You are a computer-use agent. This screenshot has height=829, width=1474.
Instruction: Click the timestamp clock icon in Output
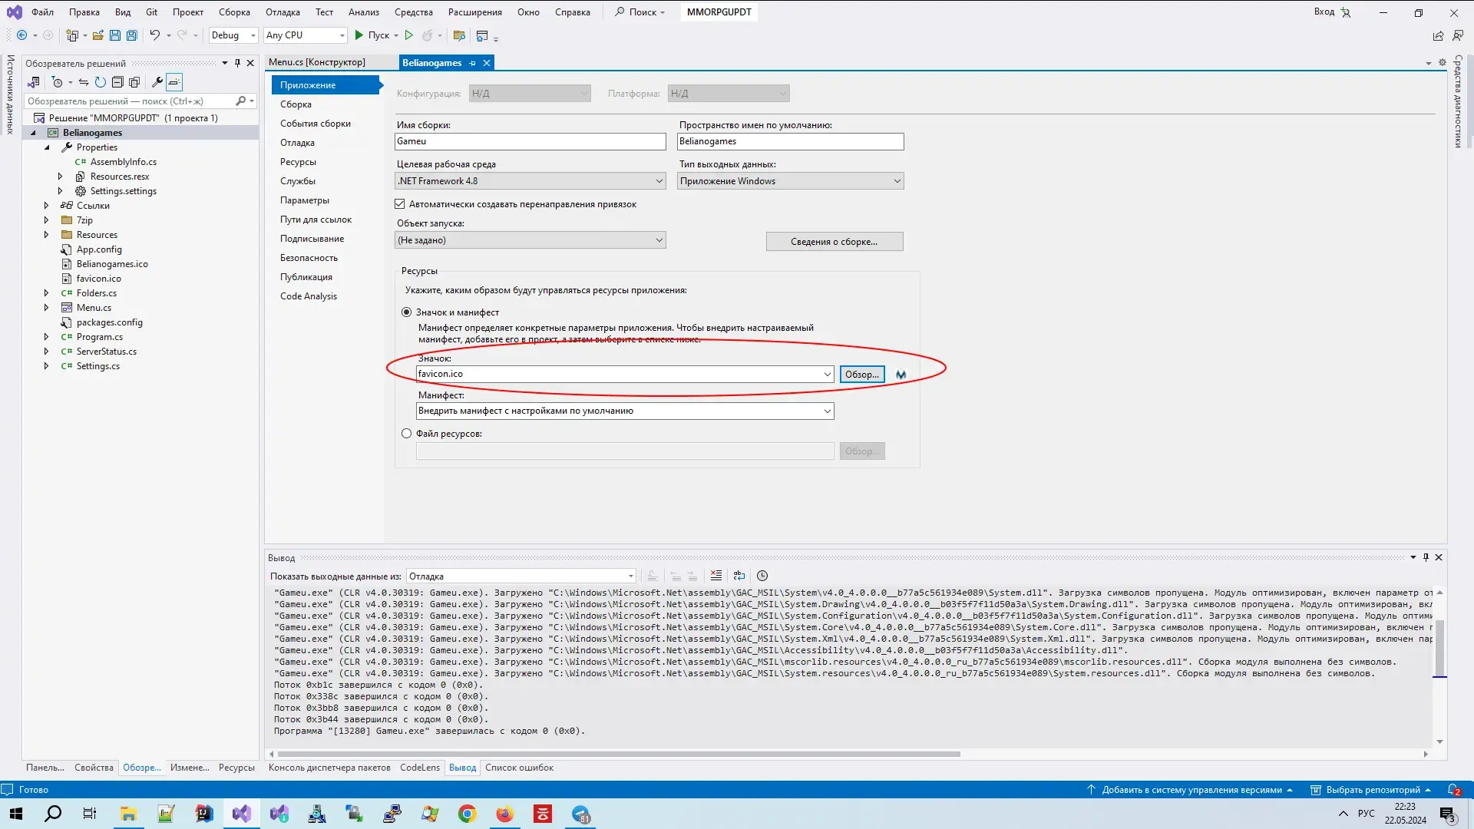762,576
